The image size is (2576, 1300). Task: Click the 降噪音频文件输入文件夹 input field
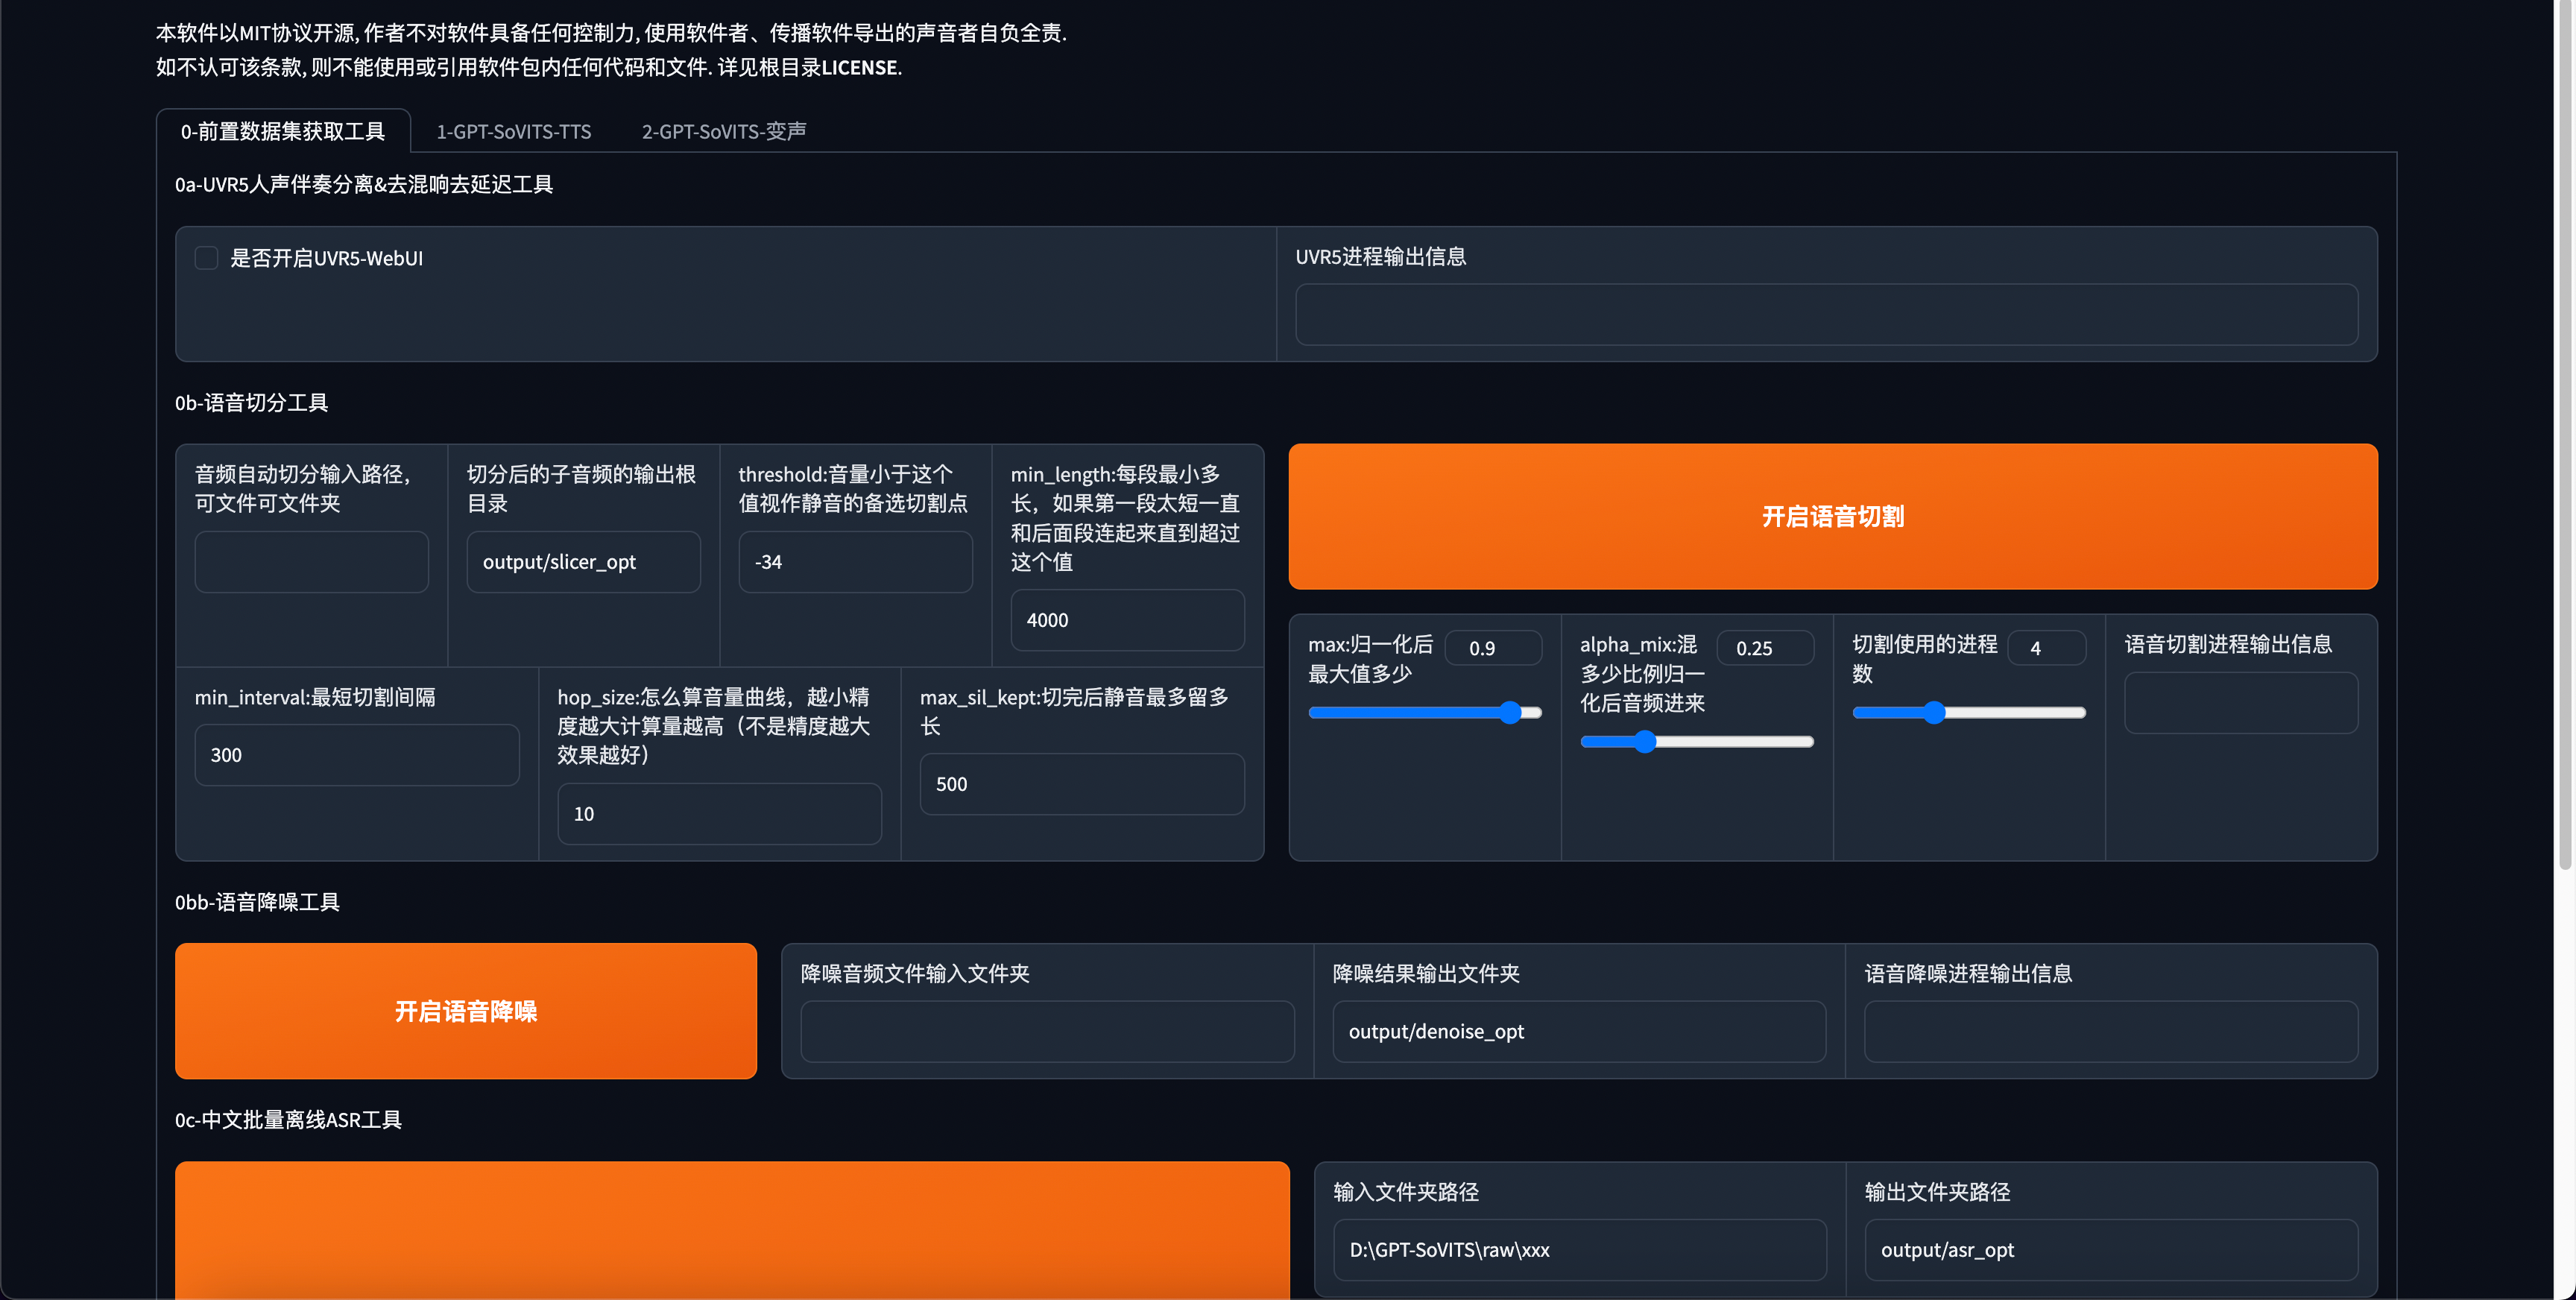1047,1031
